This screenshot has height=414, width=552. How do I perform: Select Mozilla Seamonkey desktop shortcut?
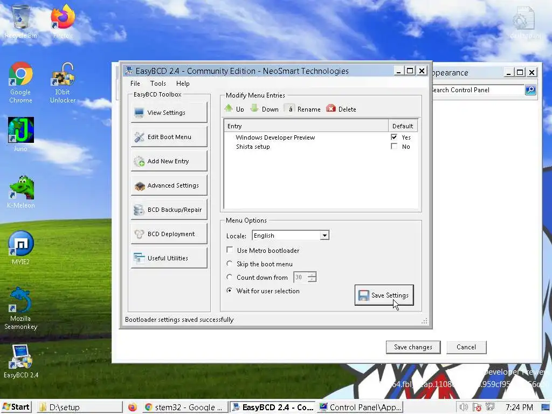coord(21,309)
